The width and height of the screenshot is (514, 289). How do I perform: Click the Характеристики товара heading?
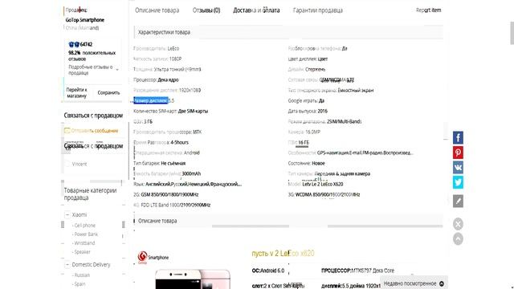(x=164, y=32)
